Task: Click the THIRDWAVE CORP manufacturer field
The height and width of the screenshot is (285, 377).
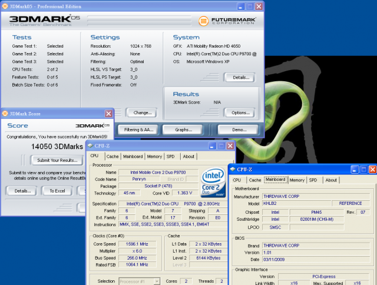Action: click(316, 196)
